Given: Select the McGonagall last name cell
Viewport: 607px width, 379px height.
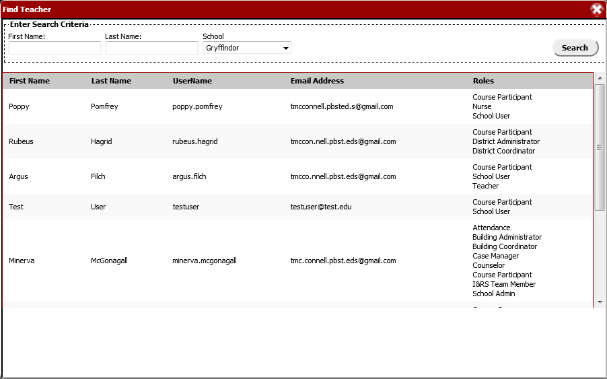Looking at the screenshot, I should coord(109,261).
